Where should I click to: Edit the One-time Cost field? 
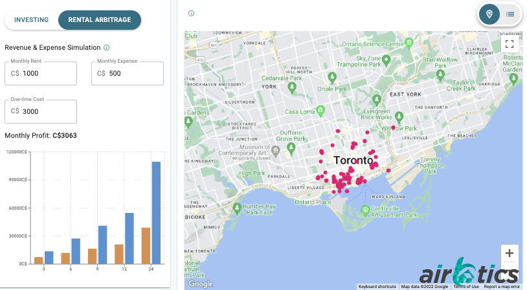pos(41,111)
